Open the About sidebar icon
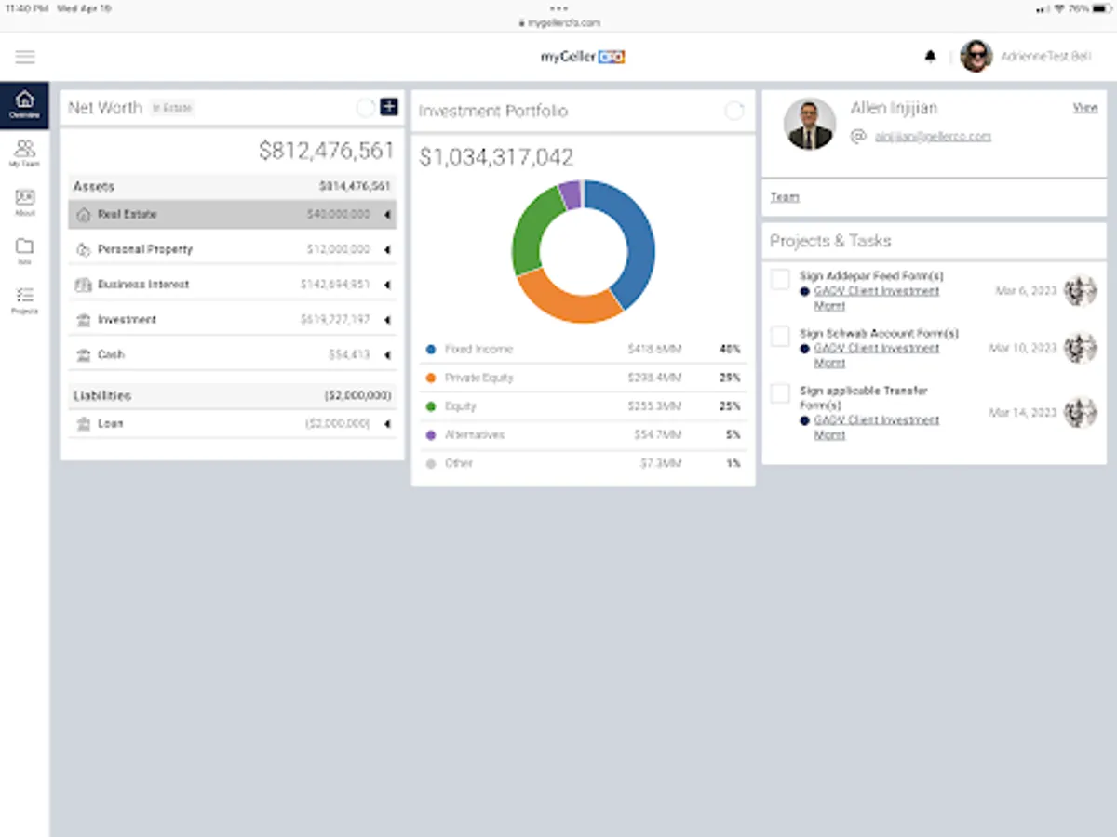The image size is (1117, 837). 24,202
